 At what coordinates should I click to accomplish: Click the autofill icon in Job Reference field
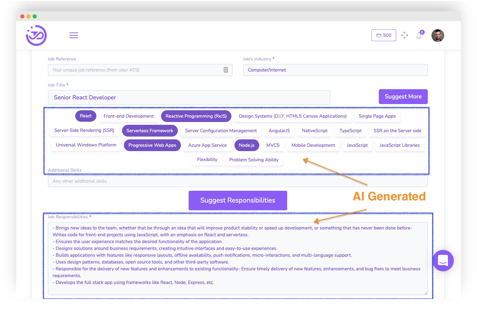[x=226, y=70]
